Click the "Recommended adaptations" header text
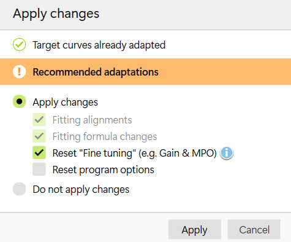Viewport: 291px width, 242px height. click(x=96, y=72)
